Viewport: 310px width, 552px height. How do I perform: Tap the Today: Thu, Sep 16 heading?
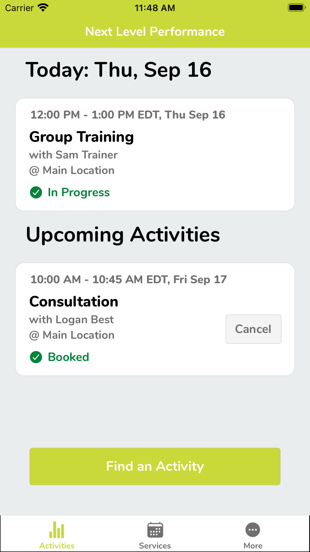pyautogui.click(x=118, y=70)
